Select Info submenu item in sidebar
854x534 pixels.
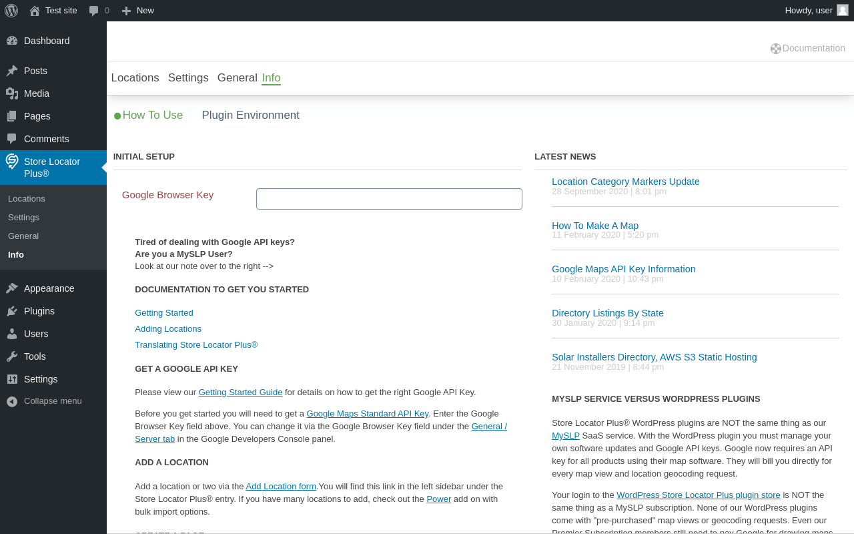point(16,255)
